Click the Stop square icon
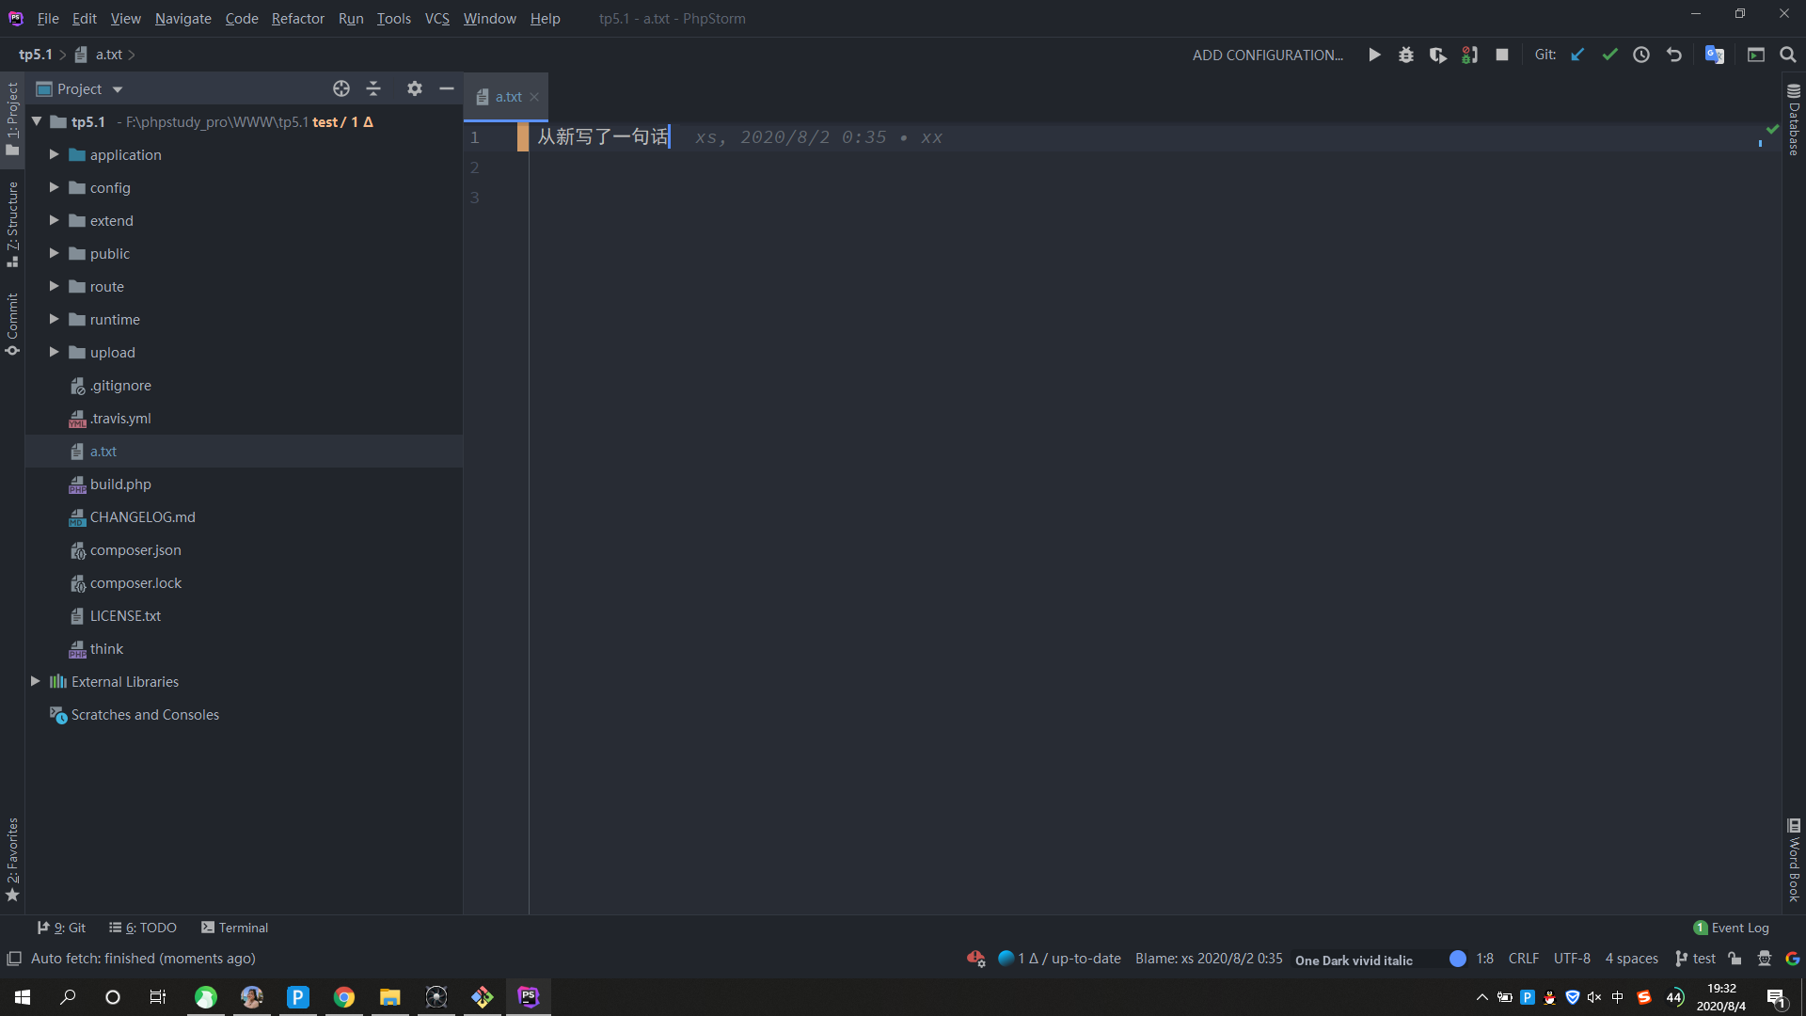The image size is (1806, 1016). tap(1502, 55)
